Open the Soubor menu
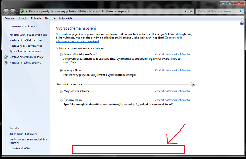This screenshot has height=159, width=246. pos(10,18)
